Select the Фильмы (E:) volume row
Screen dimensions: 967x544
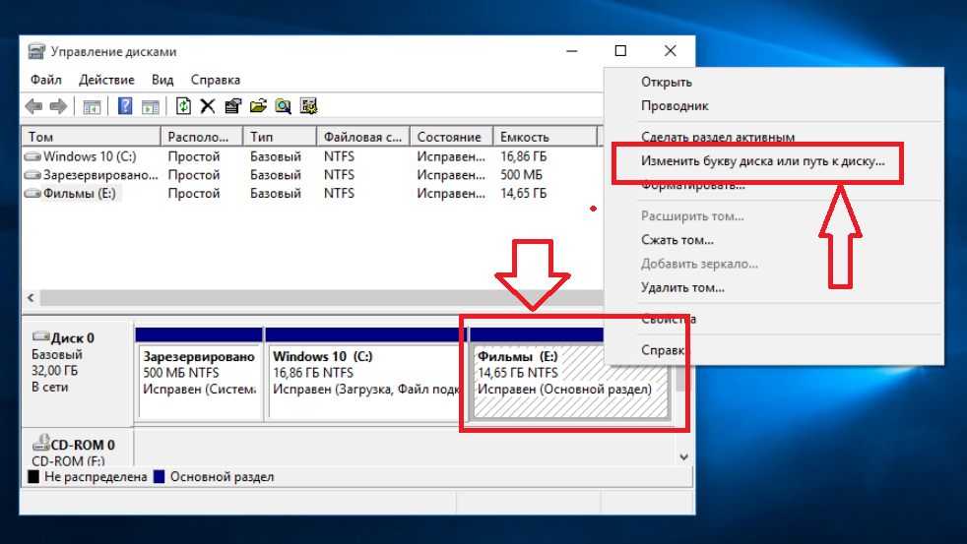(x=311, y=194)
